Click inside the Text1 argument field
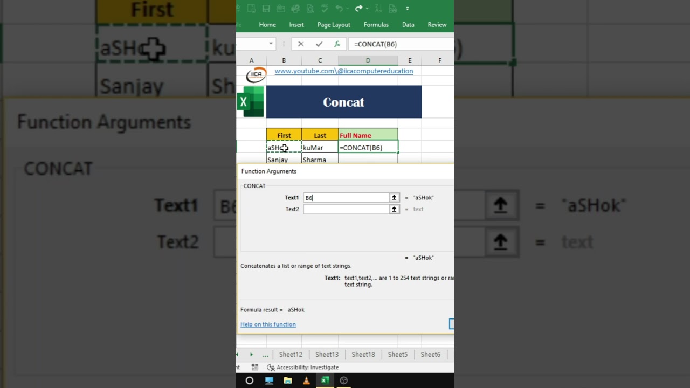Screen dimensions: 690x388 point(346,198)
